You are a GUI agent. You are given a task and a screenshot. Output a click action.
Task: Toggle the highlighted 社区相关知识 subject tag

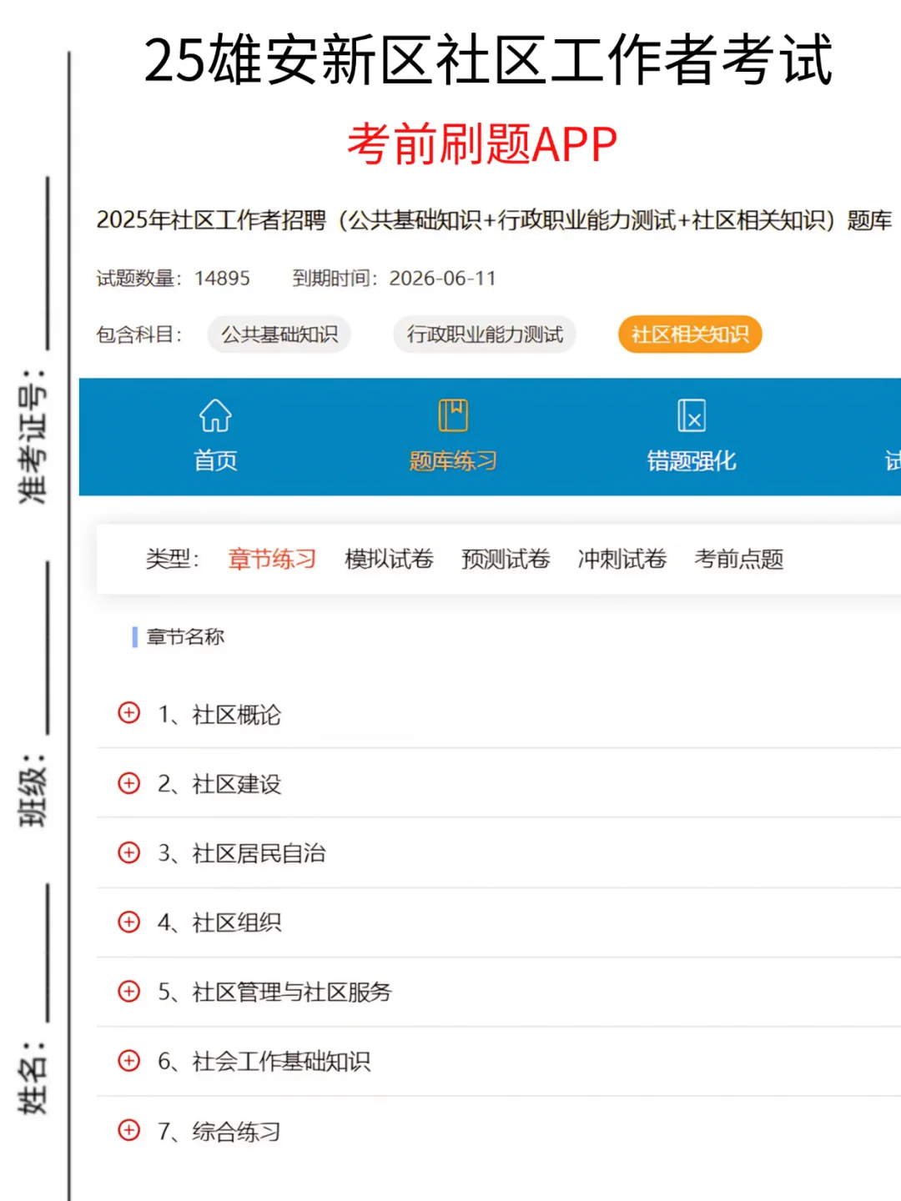(x=689, y=334)
